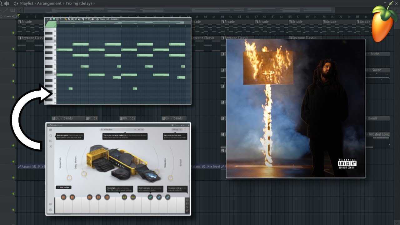
Task: Click the scroll-back arrow in piano roll overview
Action: pos(58,23)
